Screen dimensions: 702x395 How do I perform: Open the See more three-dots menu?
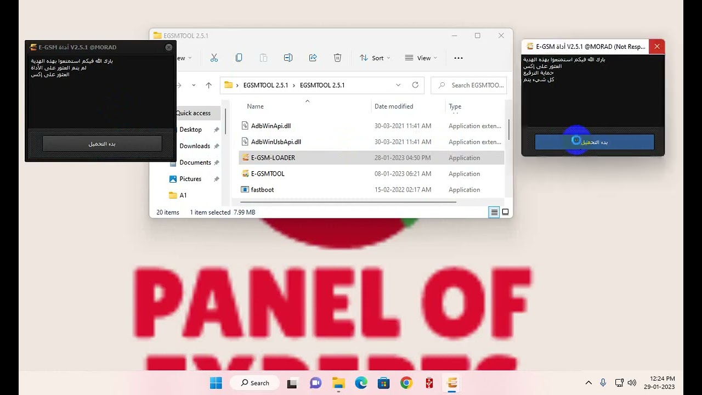(458, 58)
